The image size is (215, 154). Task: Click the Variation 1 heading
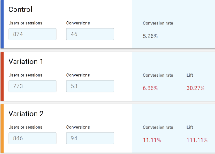tap(26, 61)
